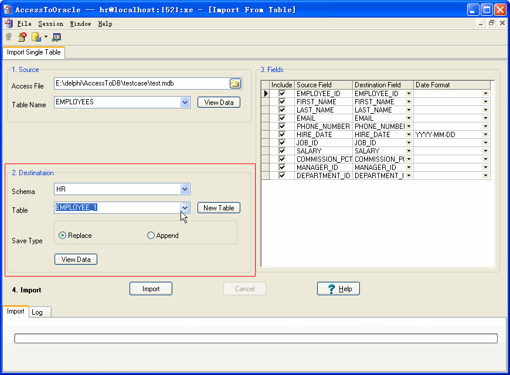The height and width of the screenshot is (375, 510).
Task: Click the calendar with glasses toolbar icon
Action: coord(57,37)
